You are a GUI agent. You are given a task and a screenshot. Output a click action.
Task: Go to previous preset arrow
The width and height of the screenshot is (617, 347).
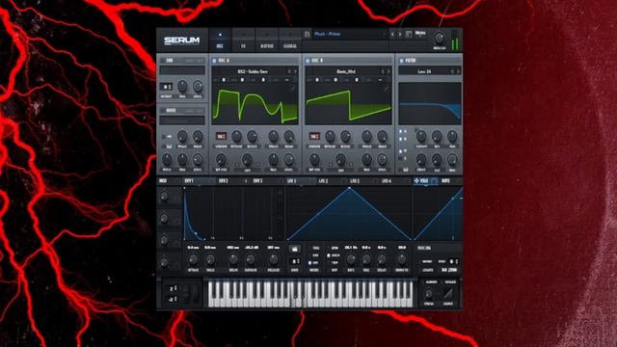pos(392,35)
